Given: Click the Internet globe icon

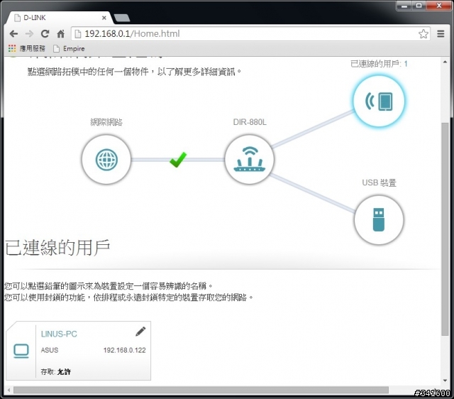Looking at the screenshot, I should [x=106, y=160].
